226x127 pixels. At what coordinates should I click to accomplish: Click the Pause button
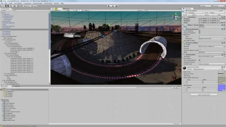[x=113, y=6]
